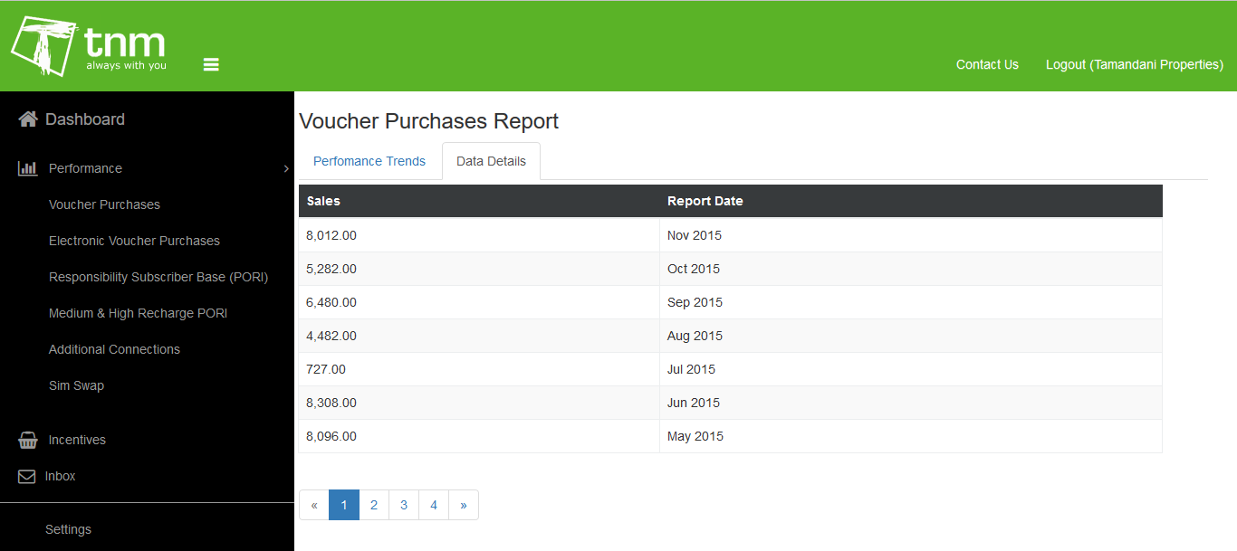Click the Sales column header
Screen dimensions: 1237x551
(x=323, y=201)
